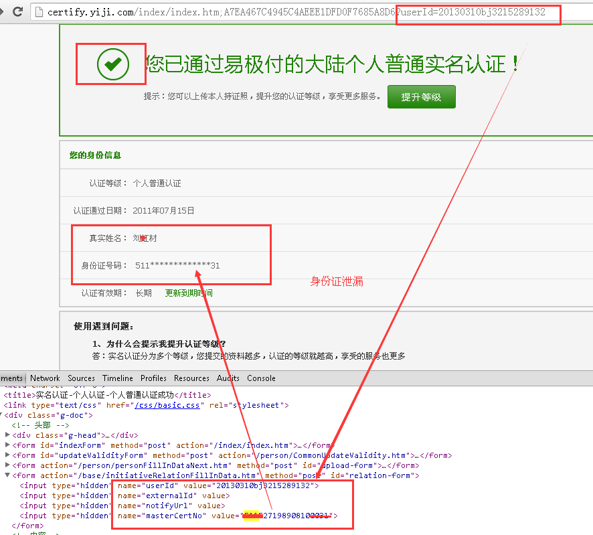Viewport: 593px width, 535px height.
Task: Open the 更新到期时间 link
Action: coord(189,293)
